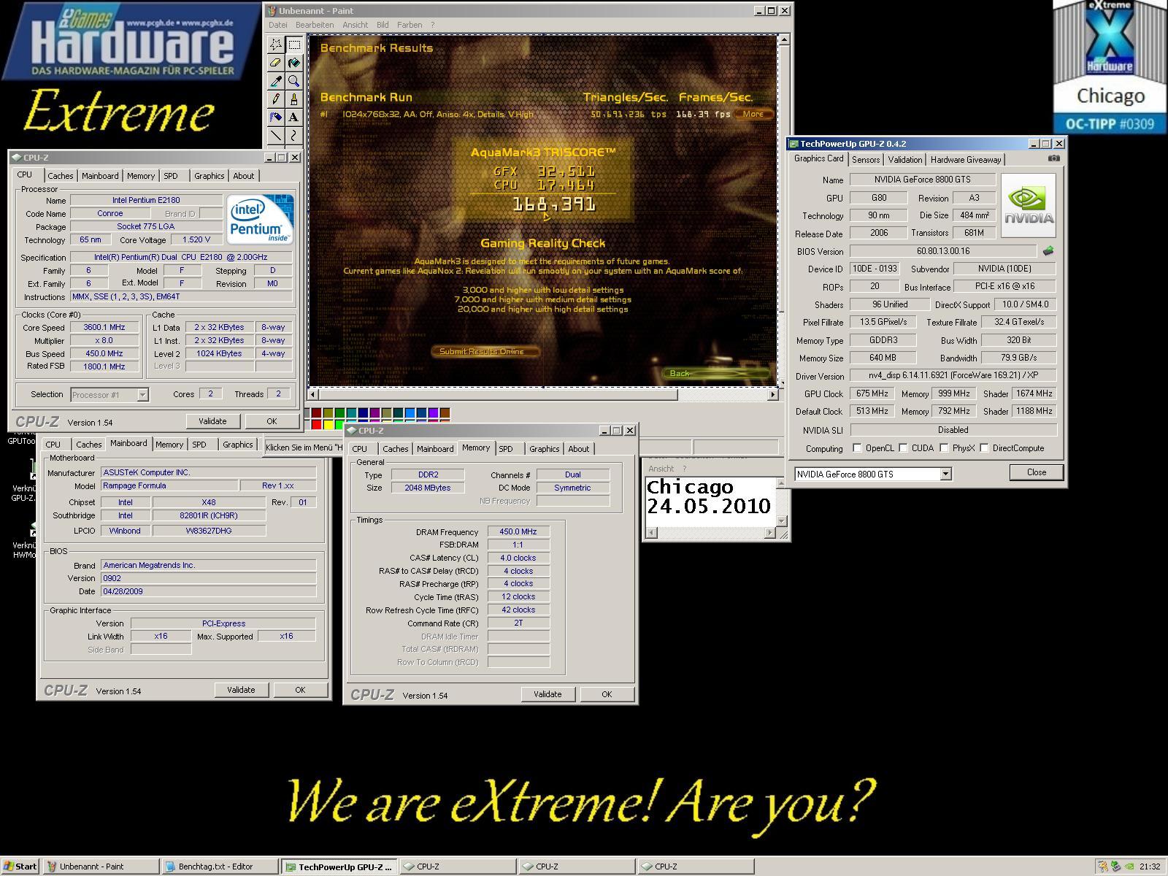Open SPD tab in CPU-Z Memory window
This screenshot has height=876, width=1168.
point(506,449)
